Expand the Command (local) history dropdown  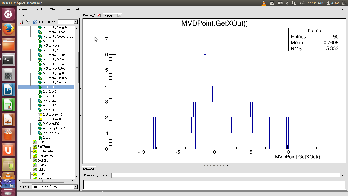342,175
